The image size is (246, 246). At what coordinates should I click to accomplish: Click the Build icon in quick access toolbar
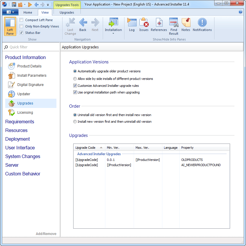(x=20, y=5)
